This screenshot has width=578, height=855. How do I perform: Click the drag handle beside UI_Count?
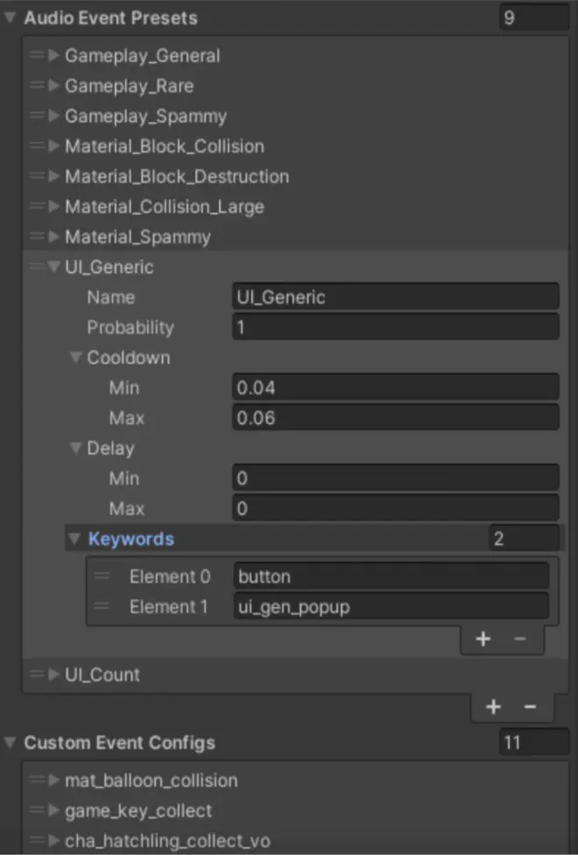[37, 675]
